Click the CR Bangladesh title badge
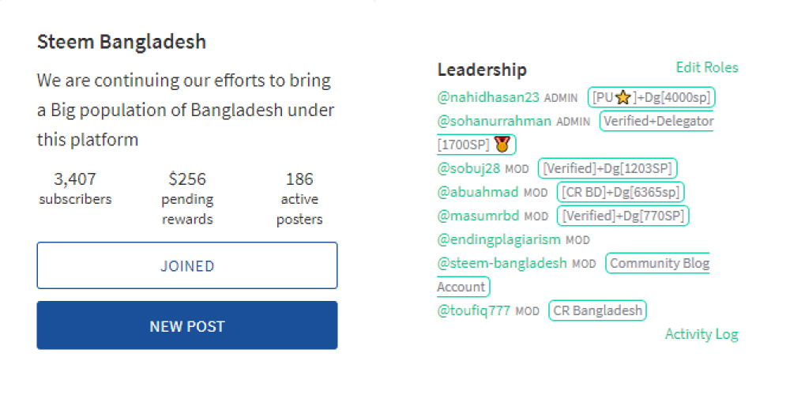The image size is (790, 406). point(597,310)
